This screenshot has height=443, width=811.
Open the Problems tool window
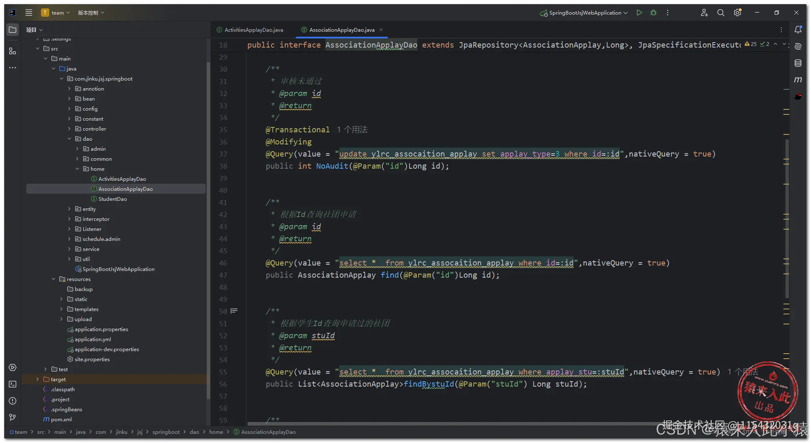13,401
